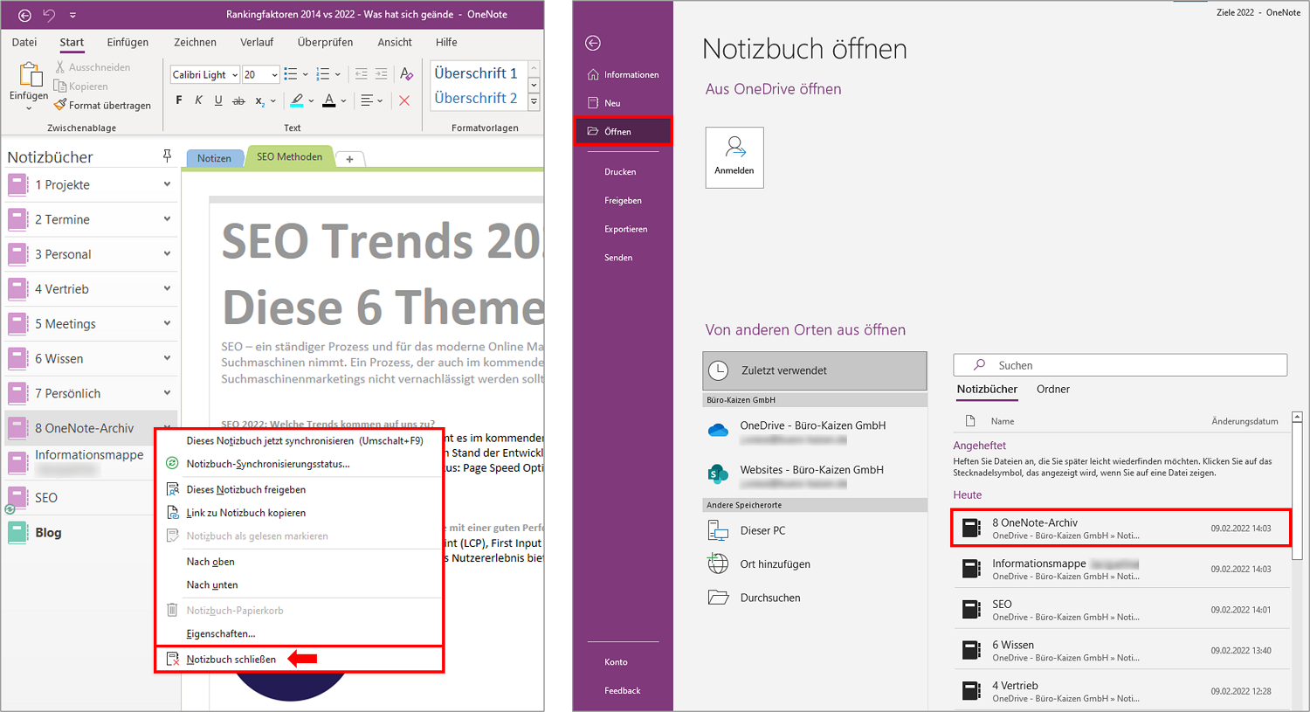Click the increase indent icon

(382, 74)
